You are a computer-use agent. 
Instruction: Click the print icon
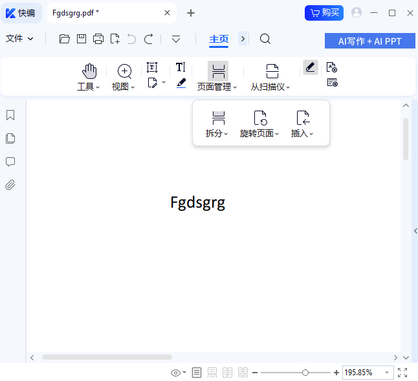(98, 39)
